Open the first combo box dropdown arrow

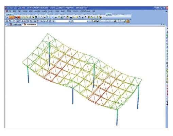coord(69,21)
